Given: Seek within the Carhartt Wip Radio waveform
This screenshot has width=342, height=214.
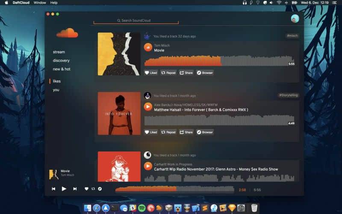Looking at the screenshot, I should pos(219,178).
